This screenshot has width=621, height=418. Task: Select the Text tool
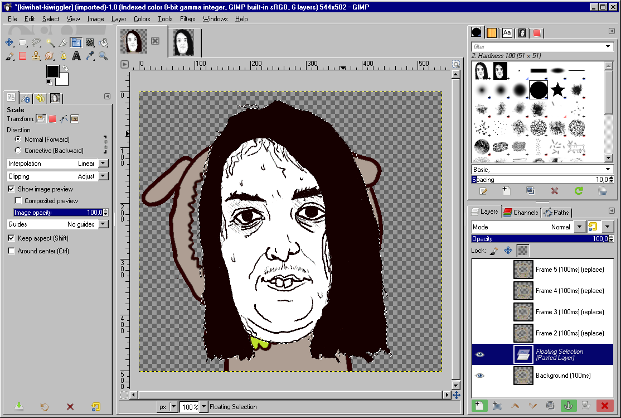(76, 56)
